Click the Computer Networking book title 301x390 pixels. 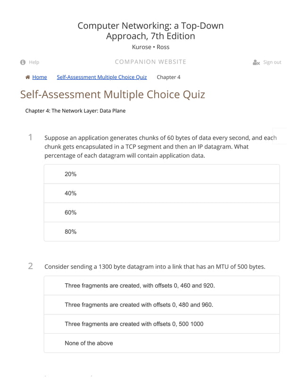(150, 31)
